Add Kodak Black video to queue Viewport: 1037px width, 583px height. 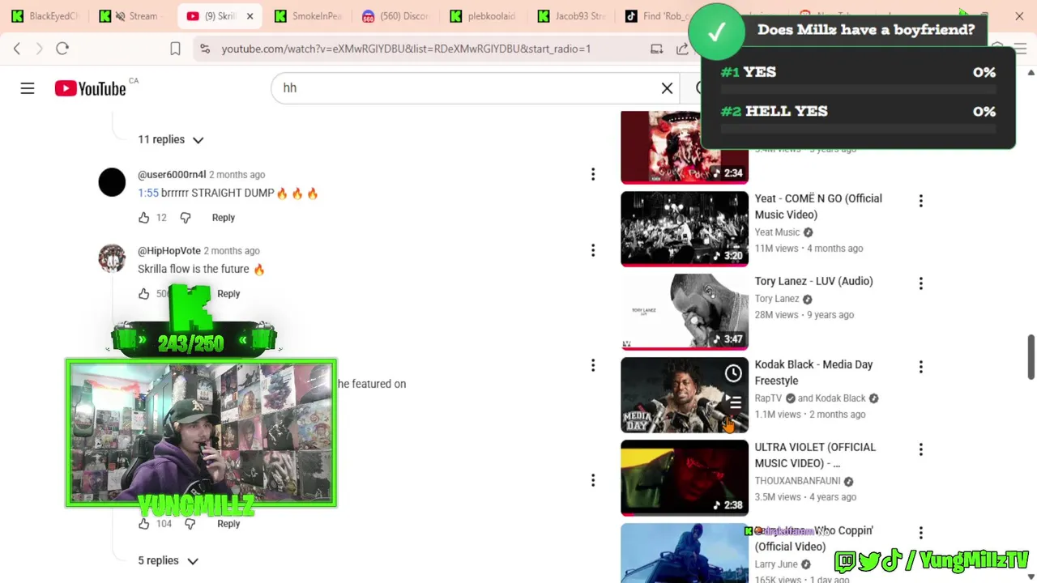tap(733, 402)
